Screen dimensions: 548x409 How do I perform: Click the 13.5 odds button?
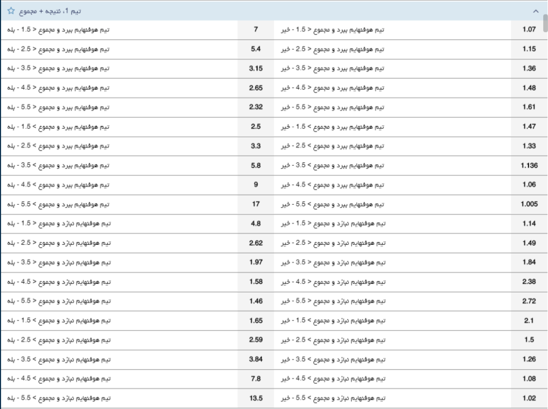[255, 398]
